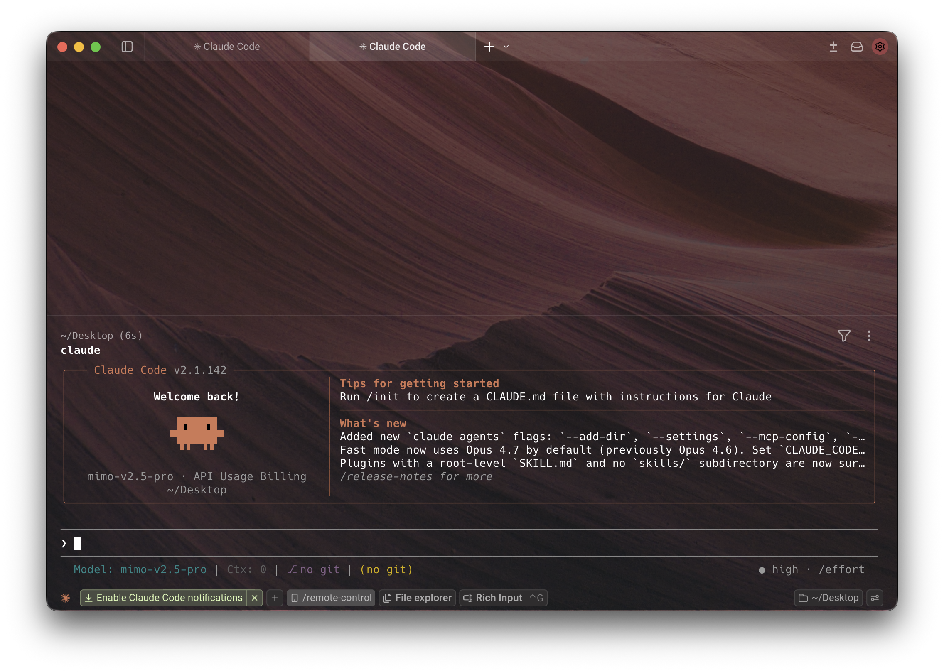The height and width of the screenshot is (672, 944).
Task: Click the yellow '(no git)' status entry
Action: point(386,569)
